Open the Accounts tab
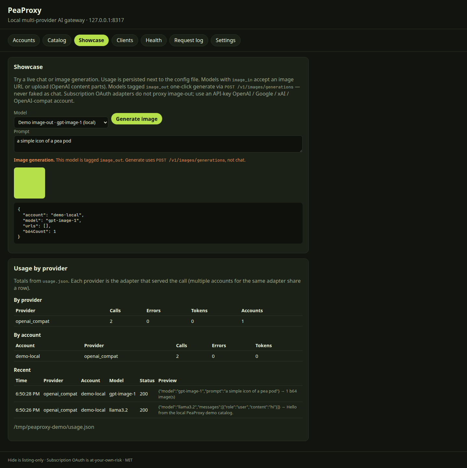 click(24, 40)
